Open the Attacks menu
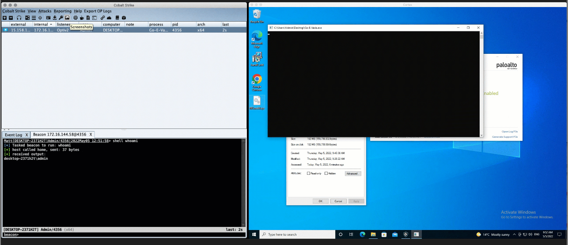568x245 pixels. pos(45,11)
